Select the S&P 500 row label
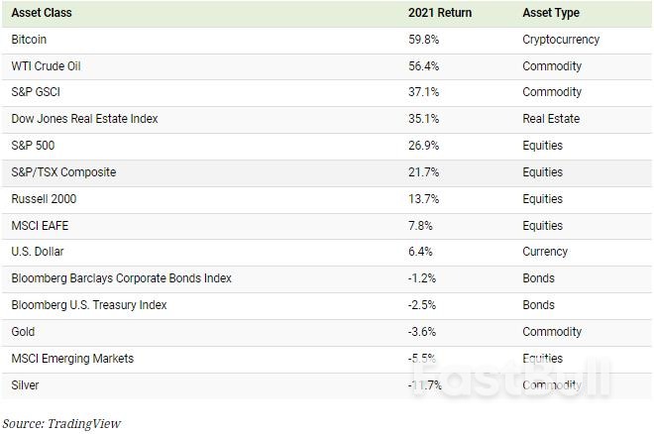 (x=33, y=146)
